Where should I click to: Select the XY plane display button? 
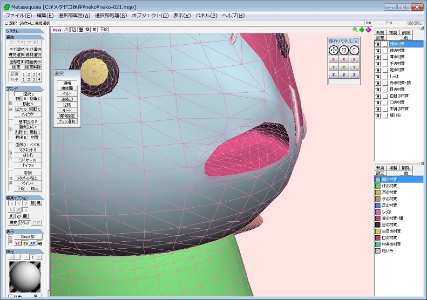click(32, 243)
